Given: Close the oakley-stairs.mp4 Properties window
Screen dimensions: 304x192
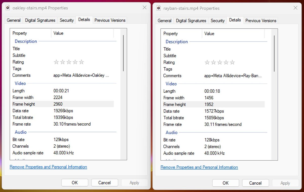Looking at the screenshot, I should pos(144,8).
